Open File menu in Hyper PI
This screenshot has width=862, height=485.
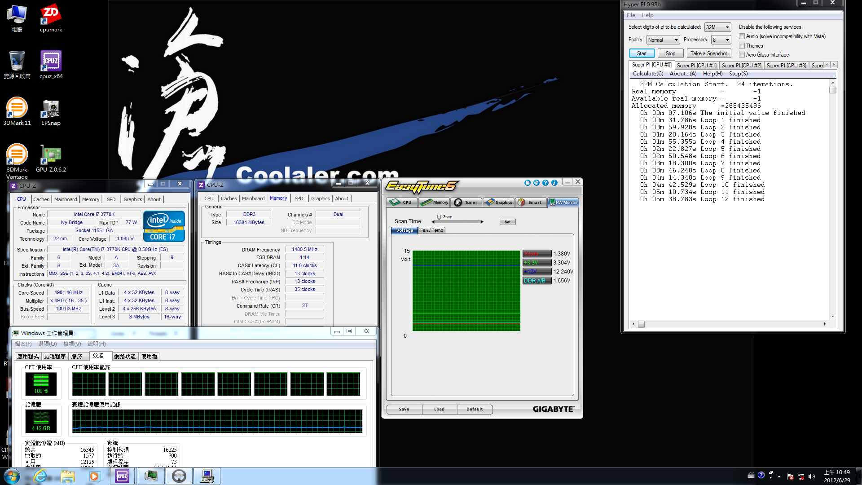[631, 15]
